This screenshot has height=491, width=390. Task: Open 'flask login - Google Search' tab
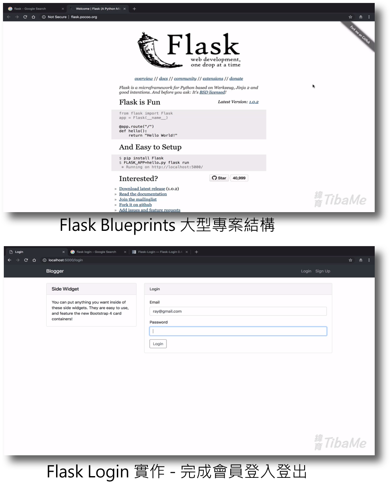[x=98, y=252]
